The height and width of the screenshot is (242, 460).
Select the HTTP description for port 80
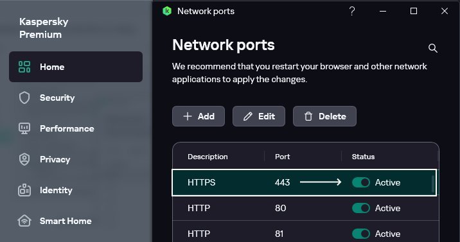click(199, 208)
